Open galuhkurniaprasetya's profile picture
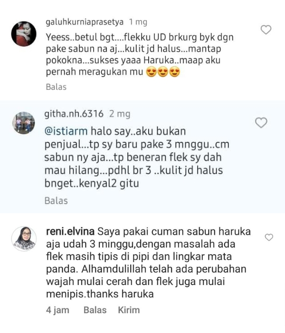The image size is (285, 333). [x=24, y=34]
